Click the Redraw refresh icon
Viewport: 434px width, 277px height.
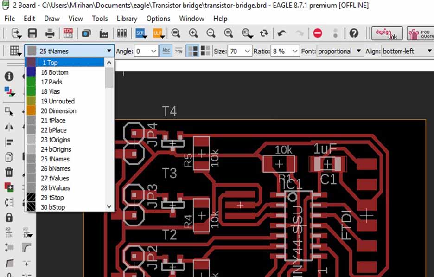point(263,33)
